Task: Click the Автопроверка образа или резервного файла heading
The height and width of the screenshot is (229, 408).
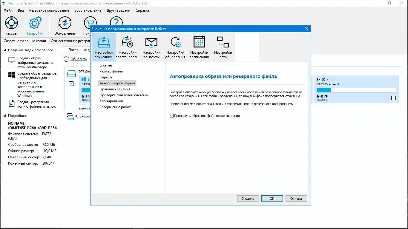Action: 223,76
